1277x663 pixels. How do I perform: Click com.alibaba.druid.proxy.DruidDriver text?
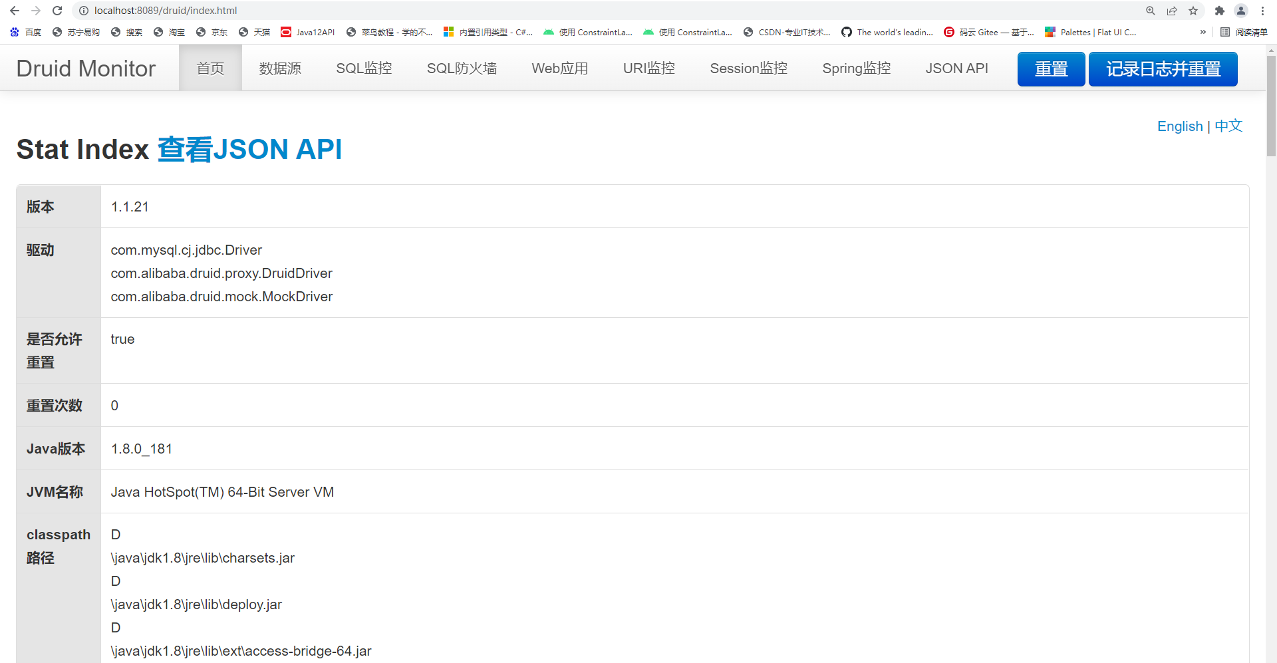(221, 273)
